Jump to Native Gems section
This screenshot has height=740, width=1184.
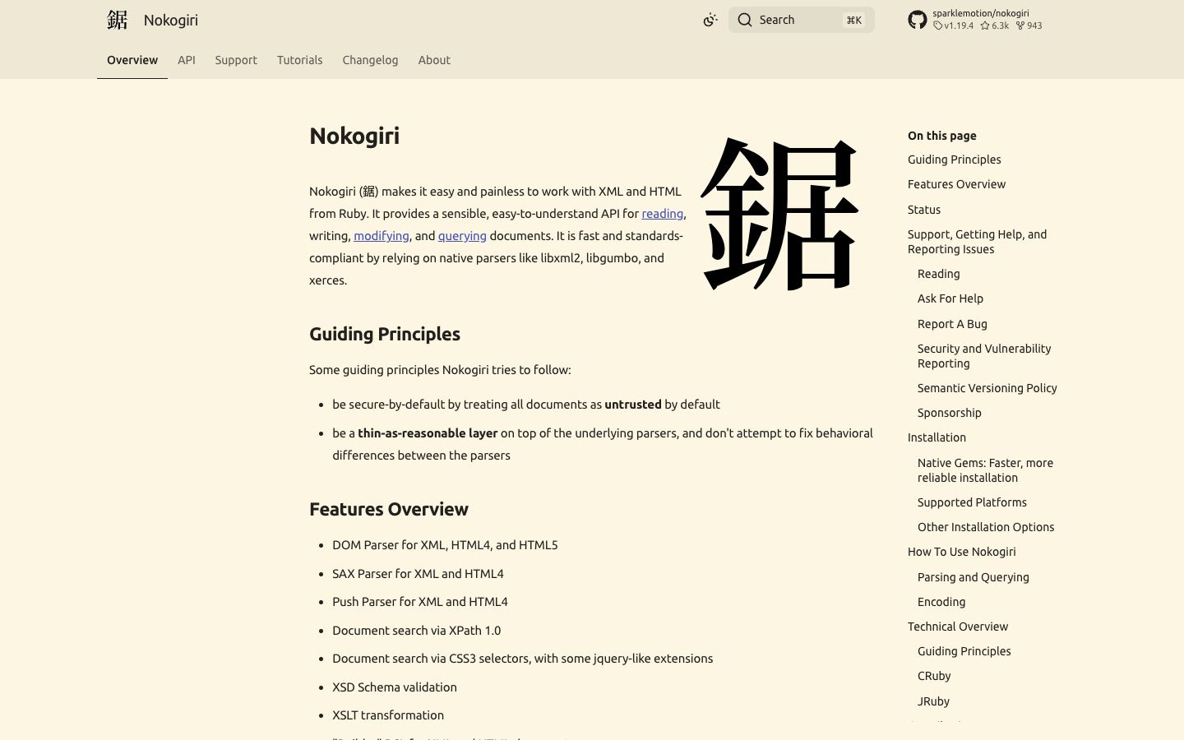pos(985,470)
